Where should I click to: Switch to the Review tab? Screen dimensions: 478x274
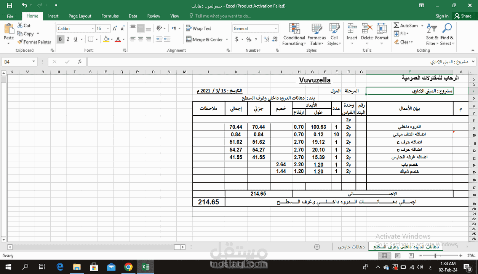[x=154, y=16]
